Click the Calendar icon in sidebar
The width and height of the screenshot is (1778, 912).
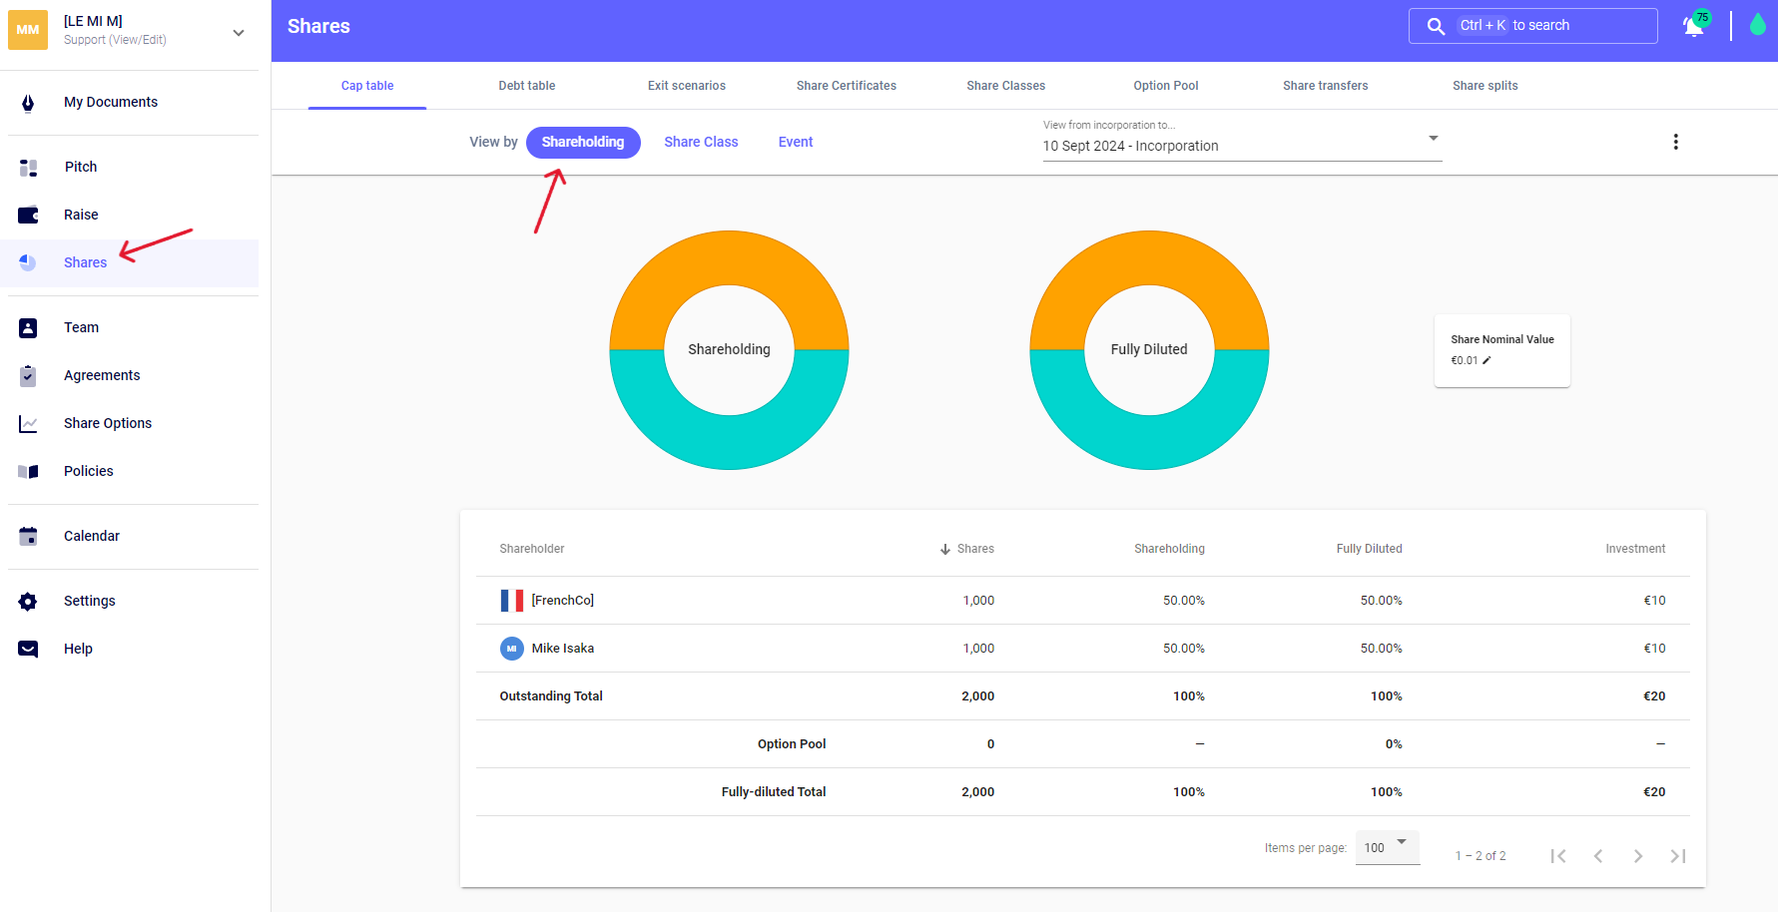pos(28,536)
